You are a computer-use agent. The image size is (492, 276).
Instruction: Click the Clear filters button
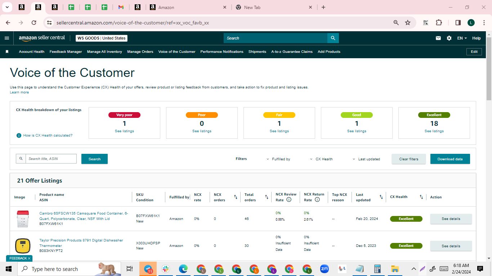click(x=409, y=159)
